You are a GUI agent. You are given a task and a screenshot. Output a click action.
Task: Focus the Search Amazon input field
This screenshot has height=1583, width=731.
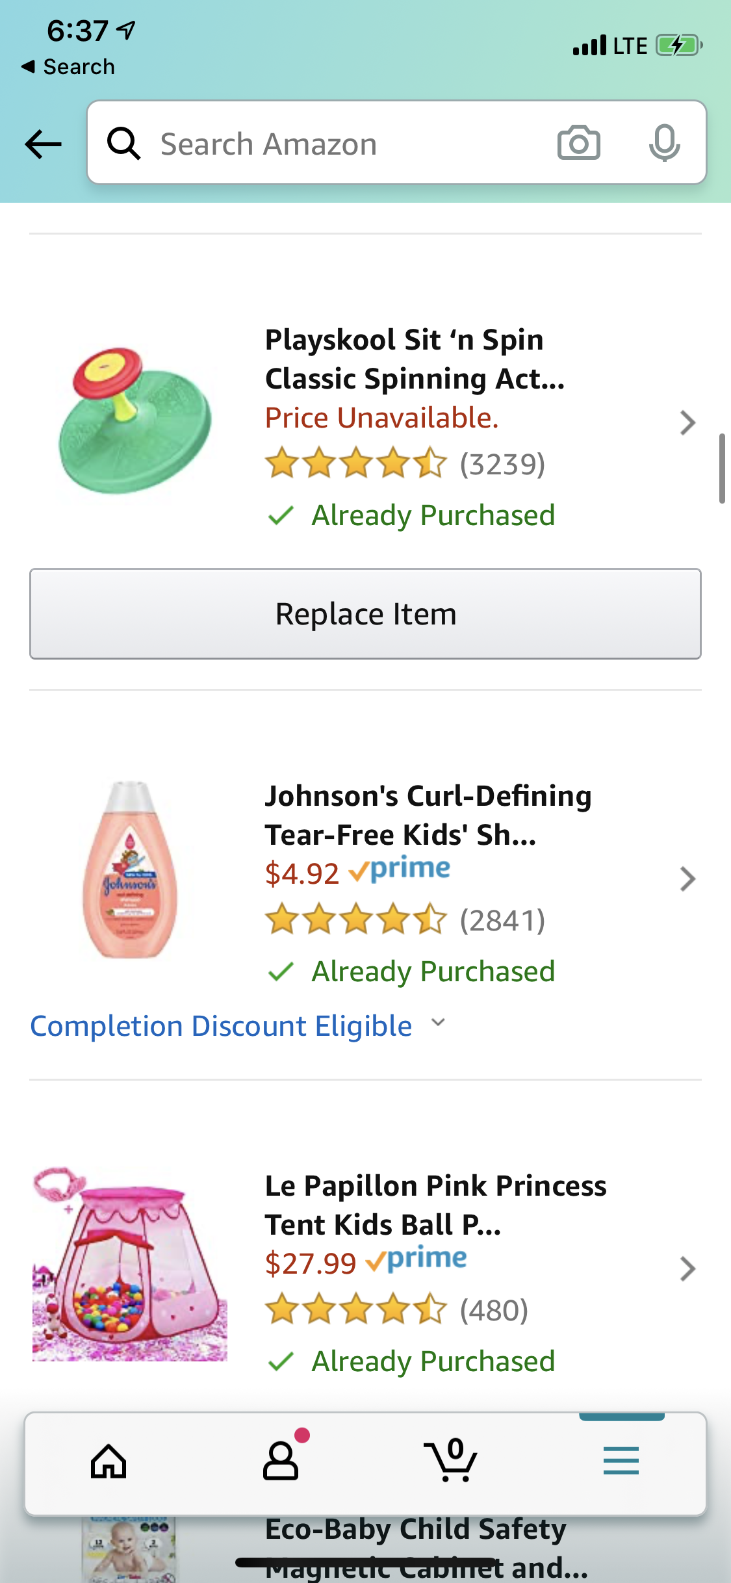point(344,144)
